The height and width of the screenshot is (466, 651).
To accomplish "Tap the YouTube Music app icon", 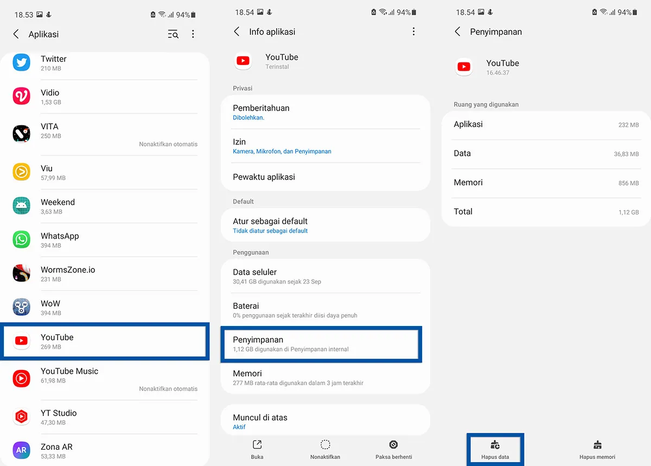I will [x=21, y=376].
